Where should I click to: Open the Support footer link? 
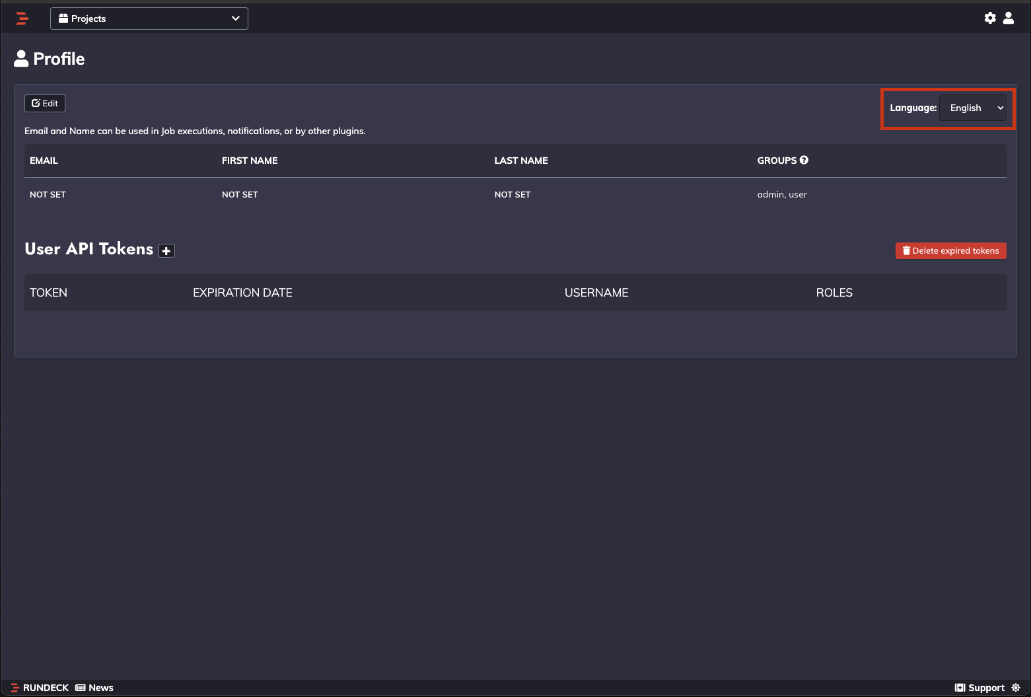(979, 688)
